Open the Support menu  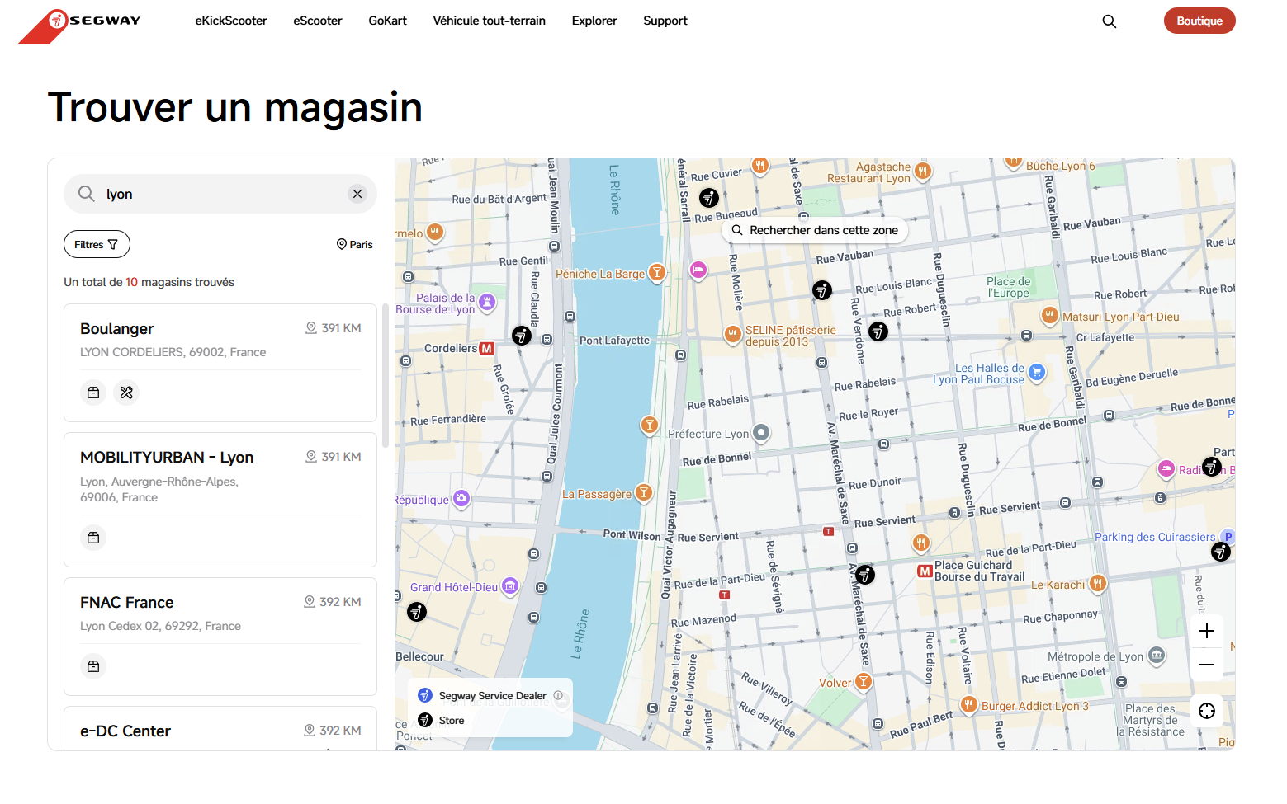point(665,21)
